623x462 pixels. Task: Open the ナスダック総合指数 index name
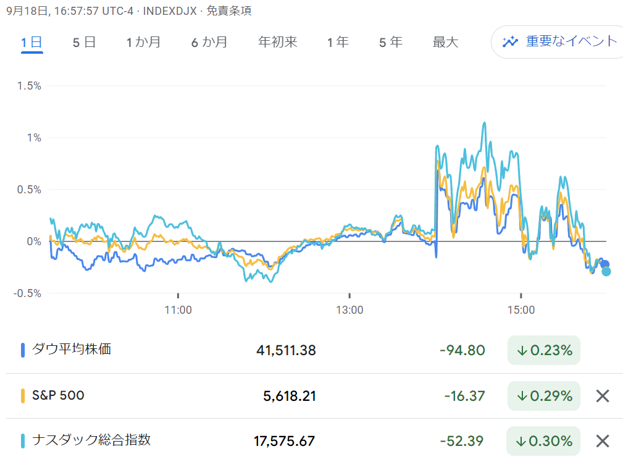tap(91, 440)
